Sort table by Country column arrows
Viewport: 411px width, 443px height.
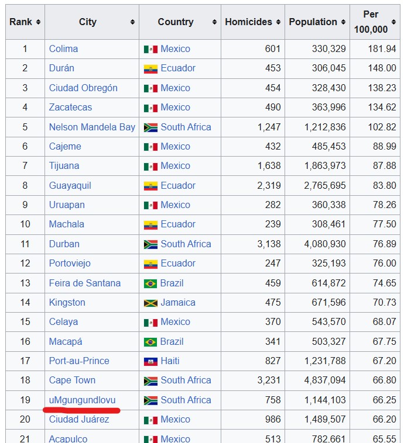[x=214, y=22]
